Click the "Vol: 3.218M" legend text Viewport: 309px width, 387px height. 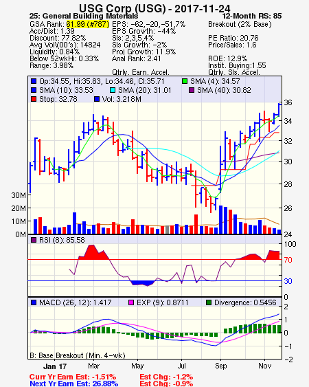[122, 99]
